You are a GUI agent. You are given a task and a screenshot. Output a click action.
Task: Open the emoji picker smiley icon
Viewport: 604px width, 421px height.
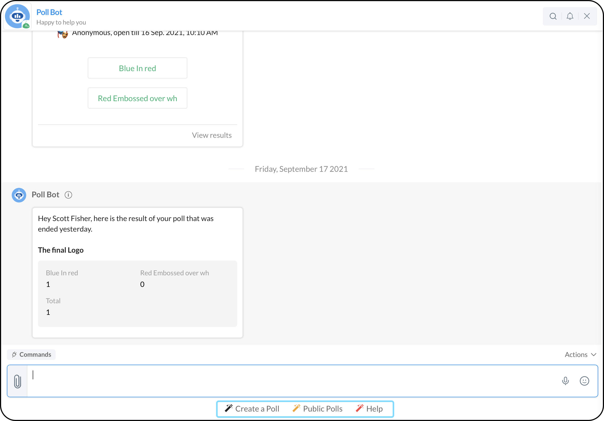584,381
